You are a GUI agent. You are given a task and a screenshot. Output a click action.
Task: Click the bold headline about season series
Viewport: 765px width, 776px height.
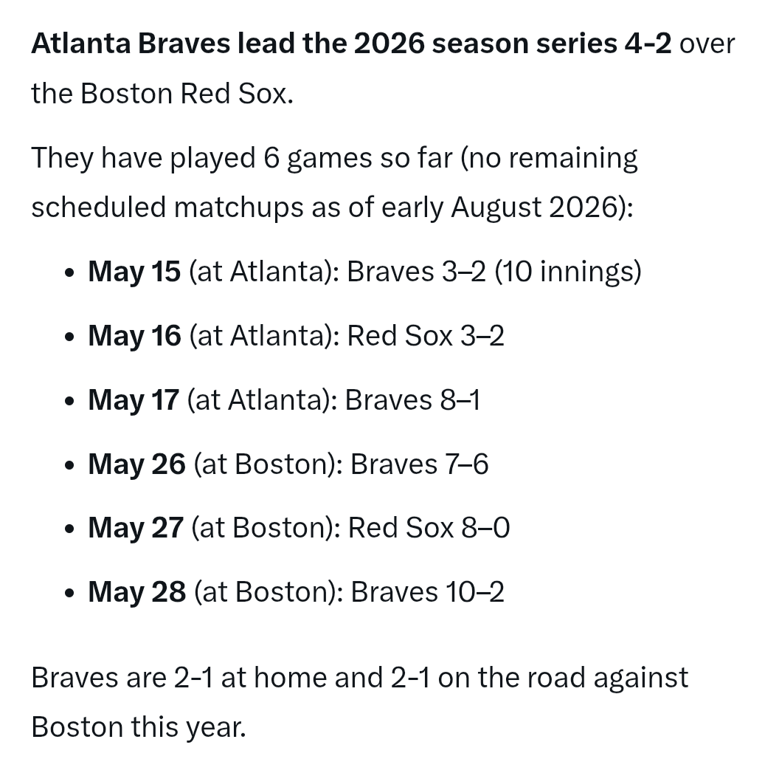click(x=352, y=43)
